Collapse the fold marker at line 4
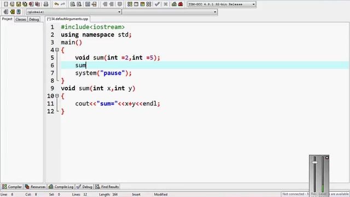The height and width of the screenshot is (197, 350). tap(57, 50)
